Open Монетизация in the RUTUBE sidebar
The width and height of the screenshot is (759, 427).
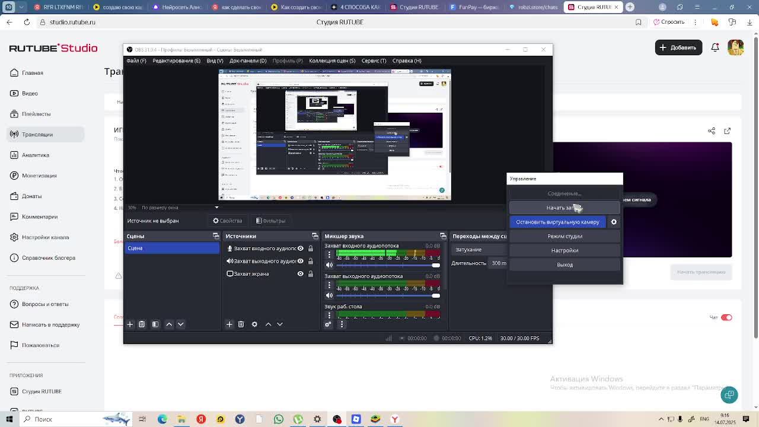39,176
